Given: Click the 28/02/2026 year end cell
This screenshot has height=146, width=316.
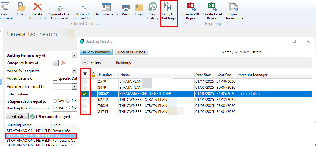Looking at the screenshot, I should [x=227, y=106].
